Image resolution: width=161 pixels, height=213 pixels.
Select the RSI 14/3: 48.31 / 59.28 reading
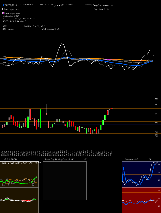[x=19, y=19]
